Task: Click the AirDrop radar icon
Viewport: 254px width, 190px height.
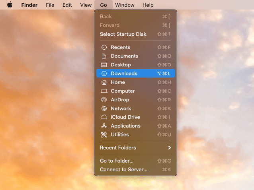Action: click(104, 100)
